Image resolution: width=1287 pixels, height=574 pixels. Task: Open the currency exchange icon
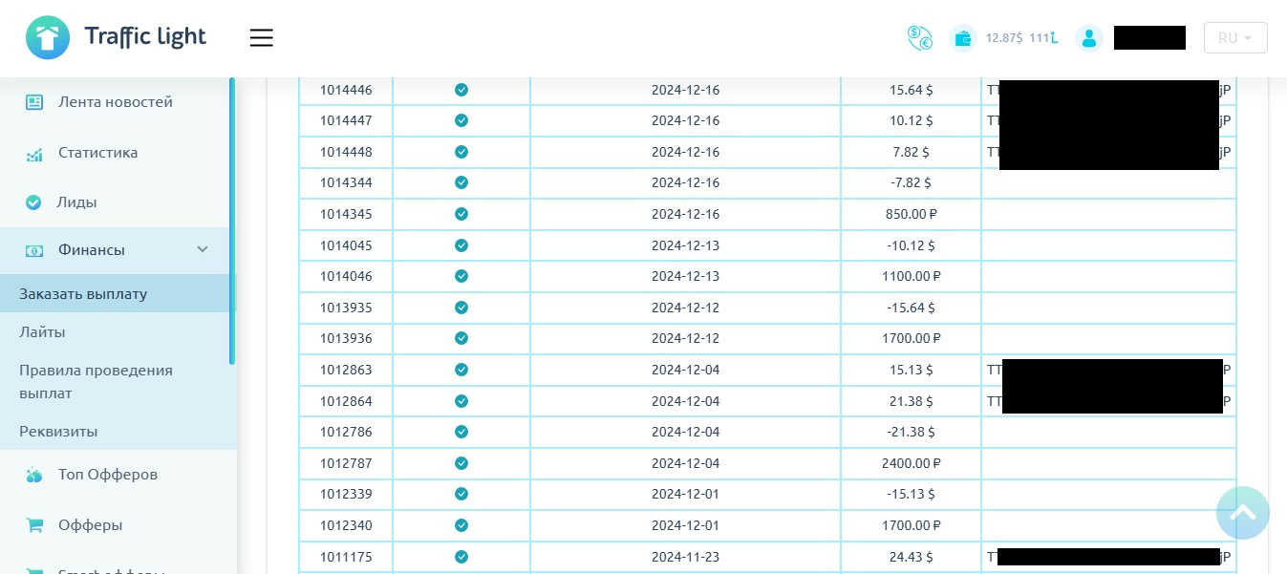pyautogui.click(x=919, y=38)
